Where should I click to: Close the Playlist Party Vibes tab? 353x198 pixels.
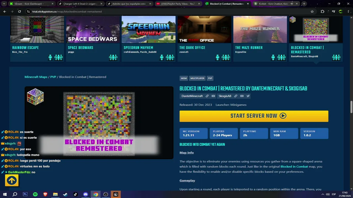[199, 4]
